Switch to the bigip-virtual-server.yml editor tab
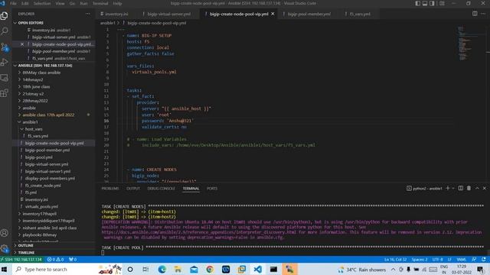 point(169,14)
